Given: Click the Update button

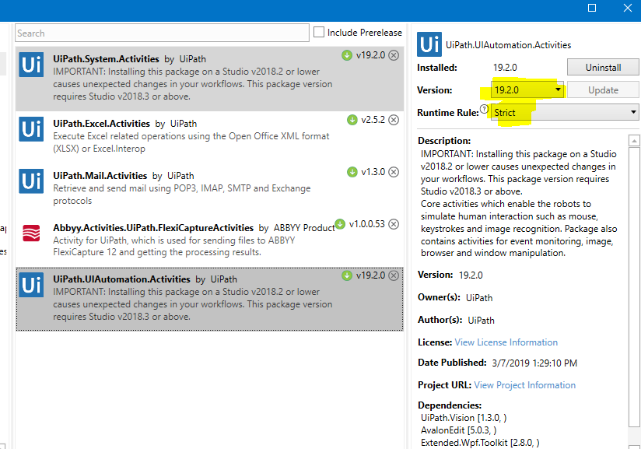Looking at the screenshot, I should pyautogui.click(x=603, y=90).
